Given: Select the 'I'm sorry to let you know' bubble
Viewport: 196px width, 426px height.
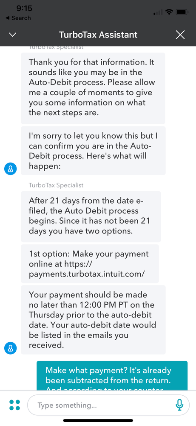Looking at the screenshot, I should (93, 151).
